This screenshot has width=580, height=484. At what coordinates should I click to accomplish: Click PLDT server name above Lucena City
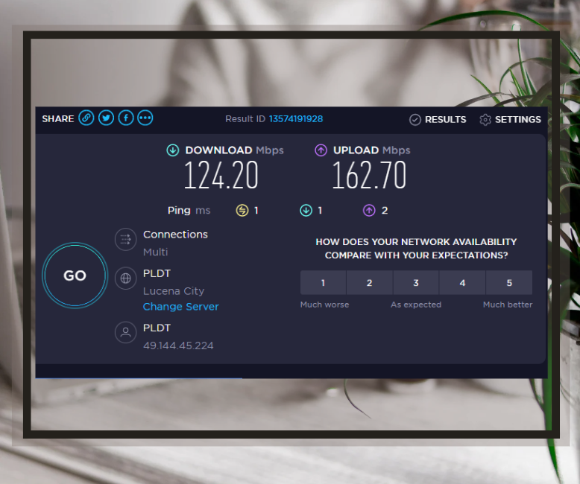pos(157,274)
